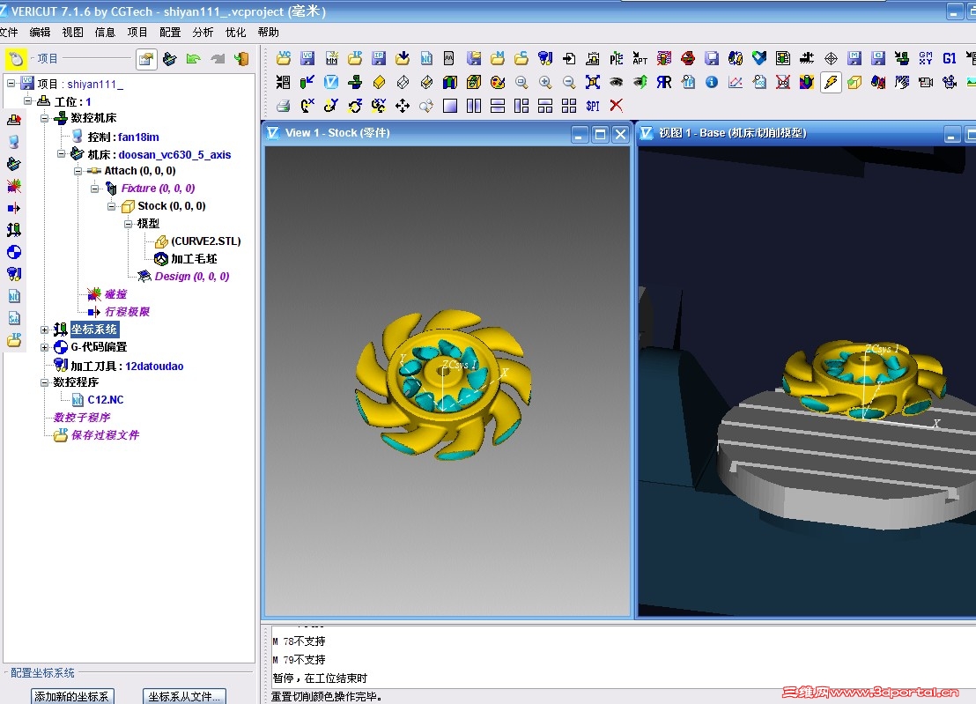Collapse the Fixture (0, 0, 0) node
976x704 pixels.
click(x=94, y=188)
